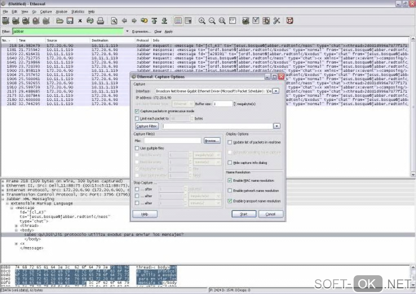Image resolution: width=416 pixels, height=294 pixels.
Task: Open the Edit menu
Action: coord(14,12)
